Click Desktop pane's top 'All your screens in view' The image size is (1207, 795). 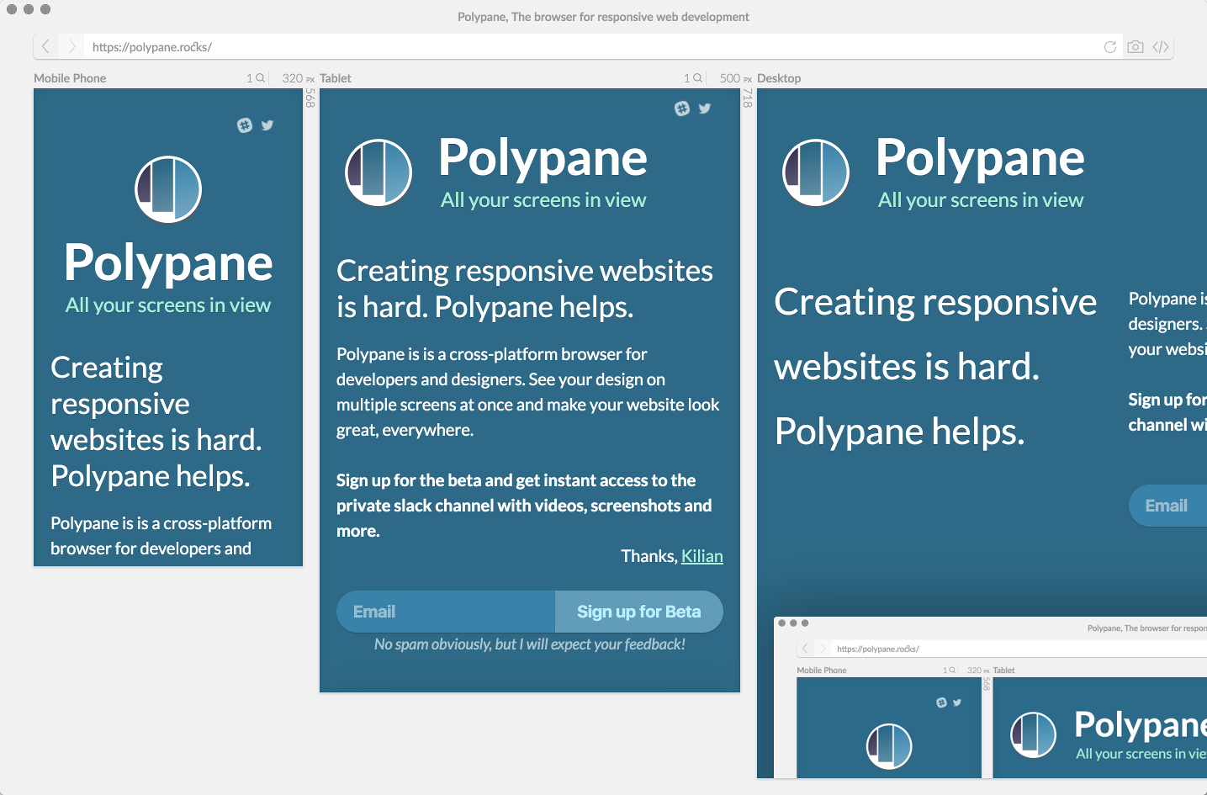(x=981, y=200)
